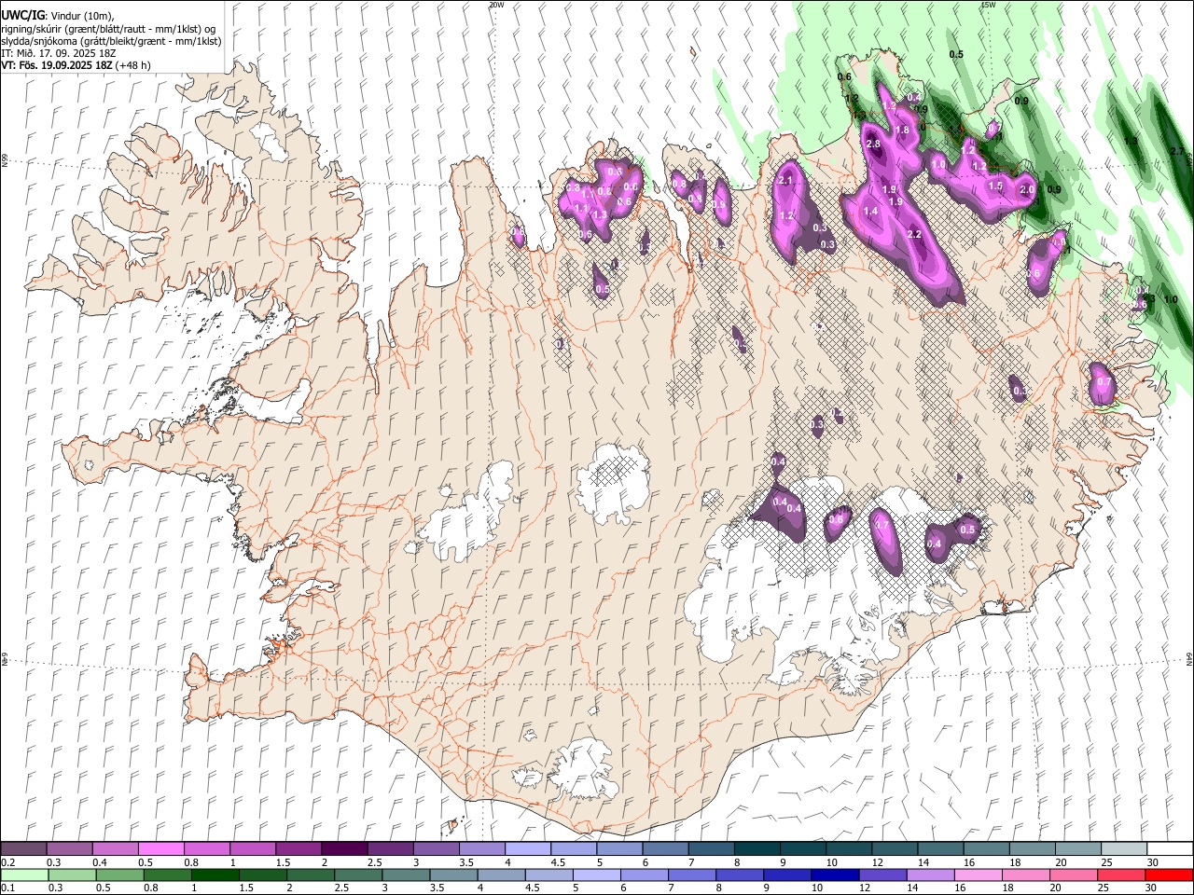Image resolution: width=1194 pixels, height=895 pixels.
Task: Select the 0.5 green swatch in lower legend row
Action: click(x=119, y=875)
